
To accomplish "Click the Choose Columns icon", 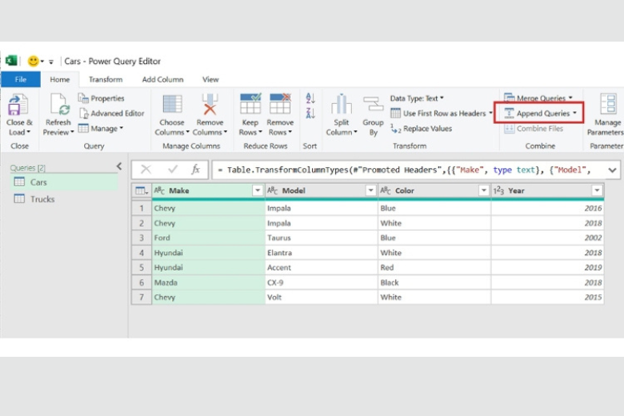I will coord(171,105).
